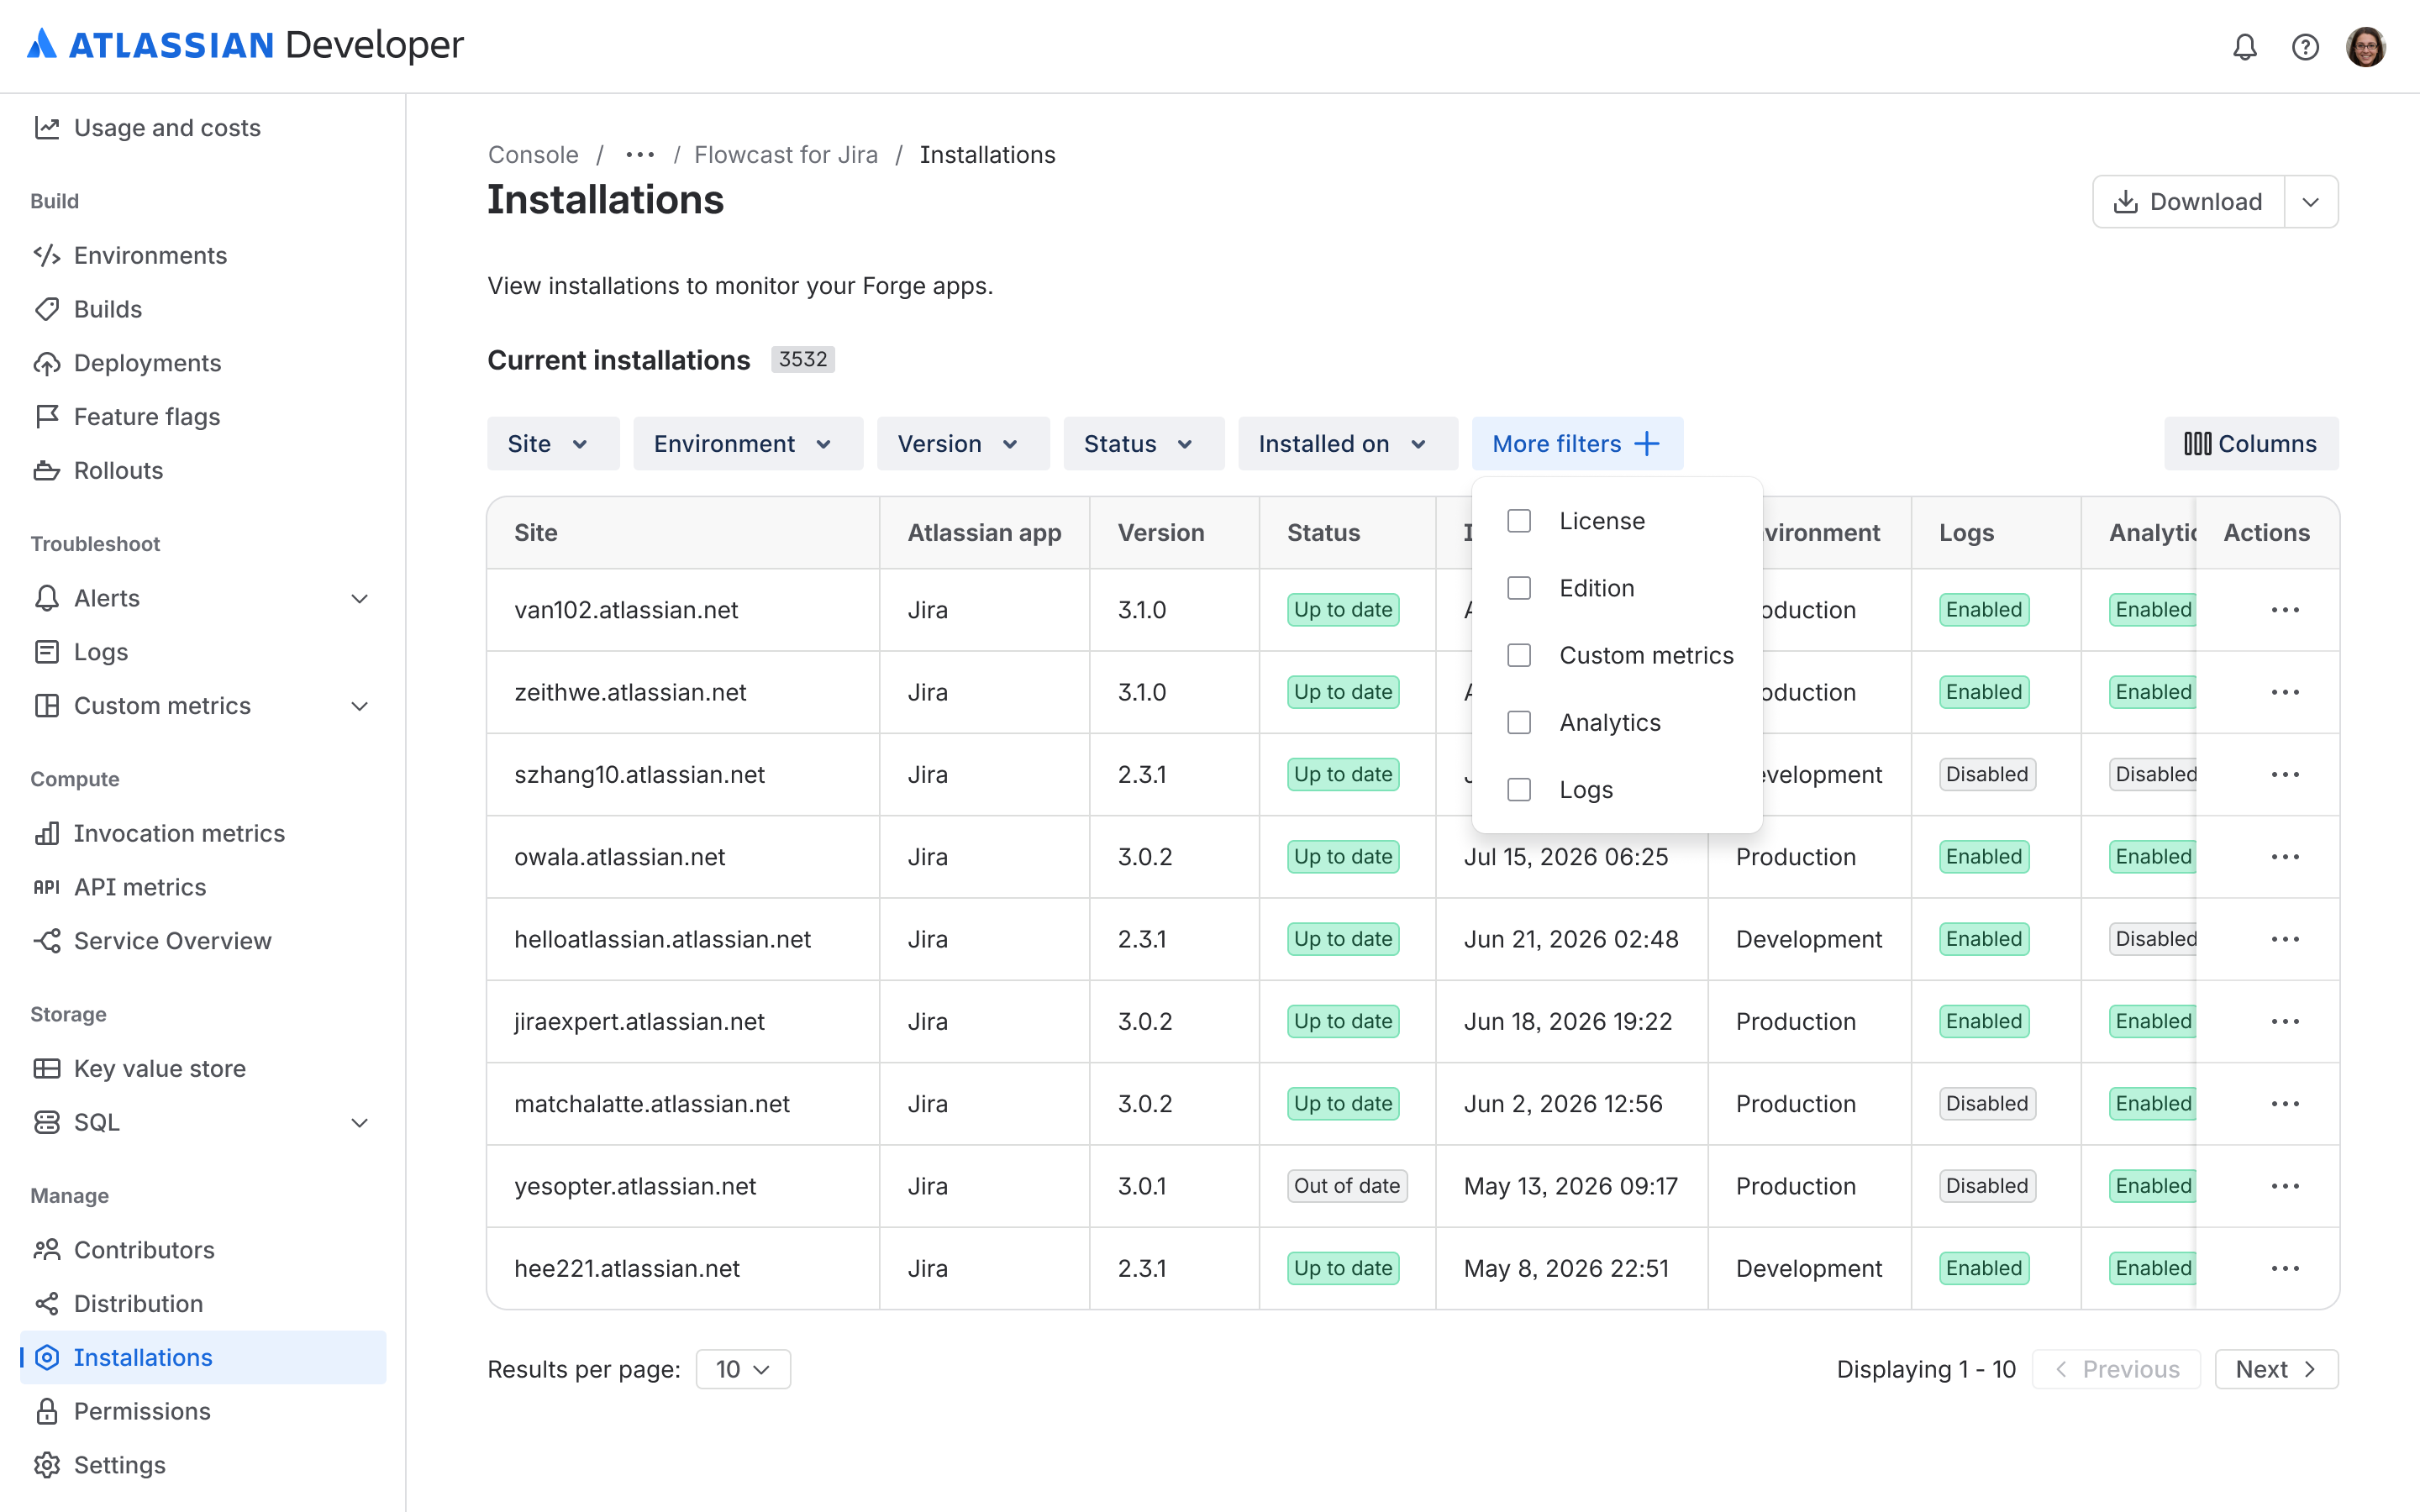
Task: Click the Atlassian Developer logo
Action: click(245, 45)
